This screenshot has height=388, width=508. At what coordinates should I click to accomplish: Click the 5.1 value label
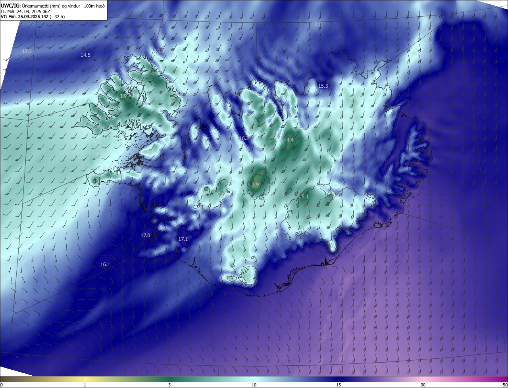click(305, 197)
